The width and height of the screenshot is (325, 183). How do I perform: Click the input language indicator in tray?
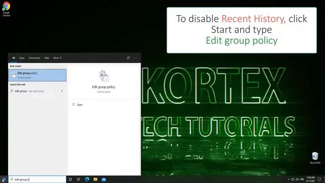pyautogui.click(x=302, y=179)
